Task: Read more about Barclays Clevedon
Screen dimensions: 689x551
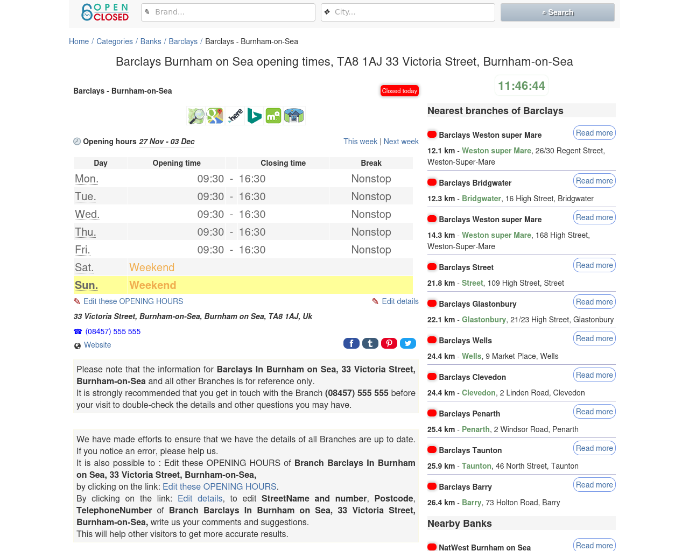Action: [594, 375]
